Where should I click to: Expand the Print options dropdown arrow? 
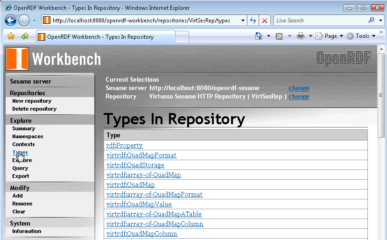pos(310,36)
